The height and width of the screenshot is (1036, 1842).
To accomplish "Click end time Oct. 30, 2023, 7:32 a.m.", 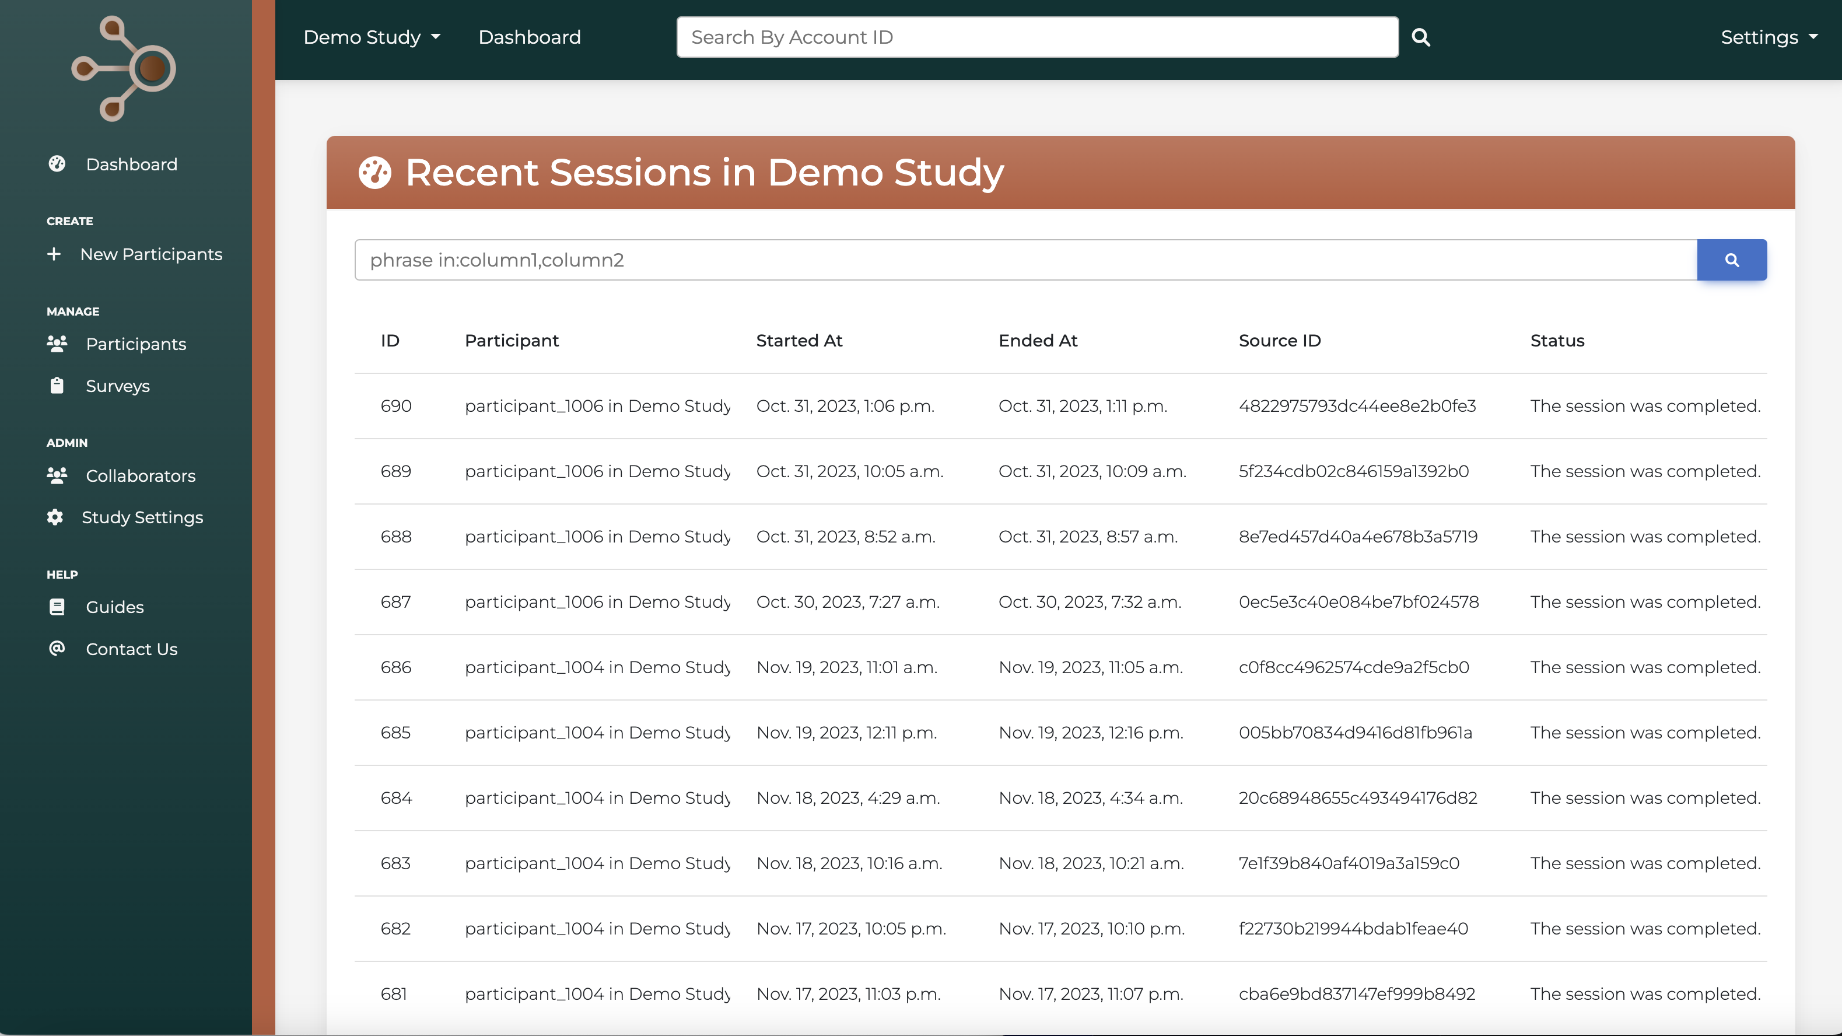I will pyautogui.click(x=1090, y=601).
